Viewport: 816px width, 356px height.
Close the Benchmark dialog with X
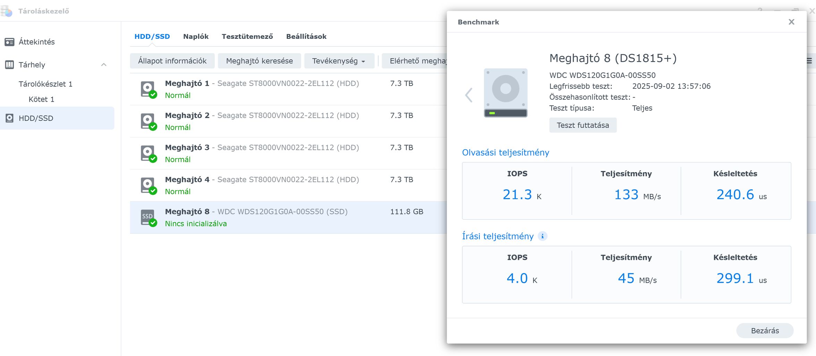(791, 22)
